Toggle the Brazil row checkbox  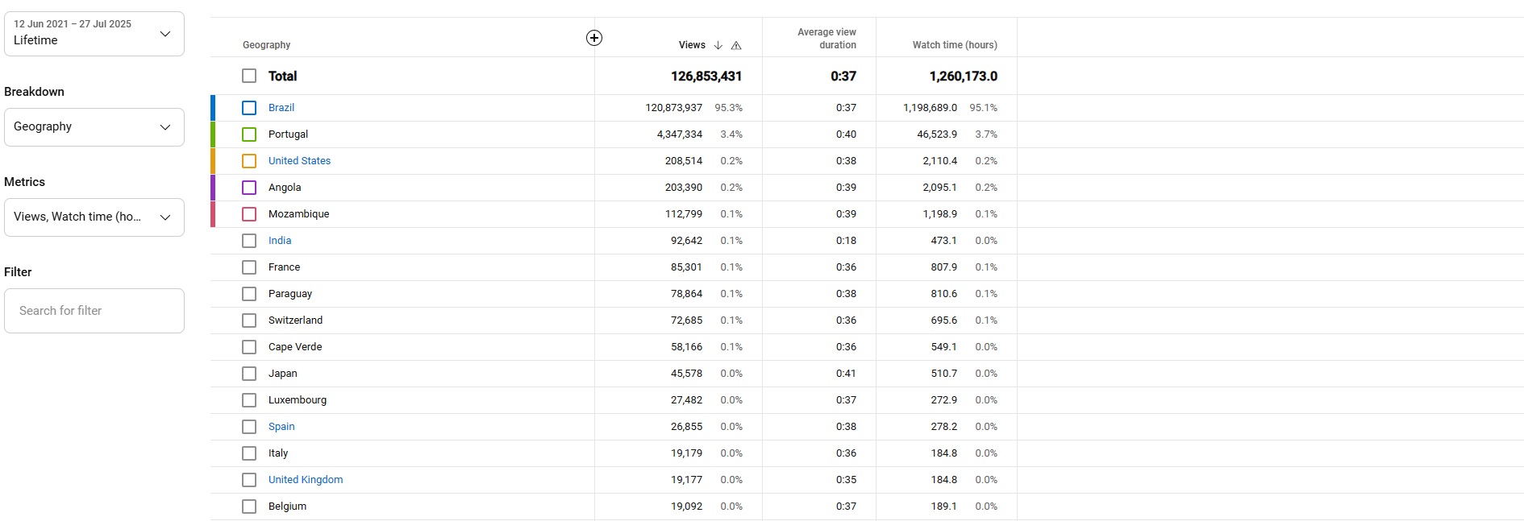click(249, 108)
